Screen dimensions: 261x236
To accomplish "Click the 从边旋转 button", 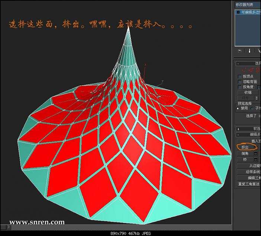I will pyautogui.click(x=249, y=166).
